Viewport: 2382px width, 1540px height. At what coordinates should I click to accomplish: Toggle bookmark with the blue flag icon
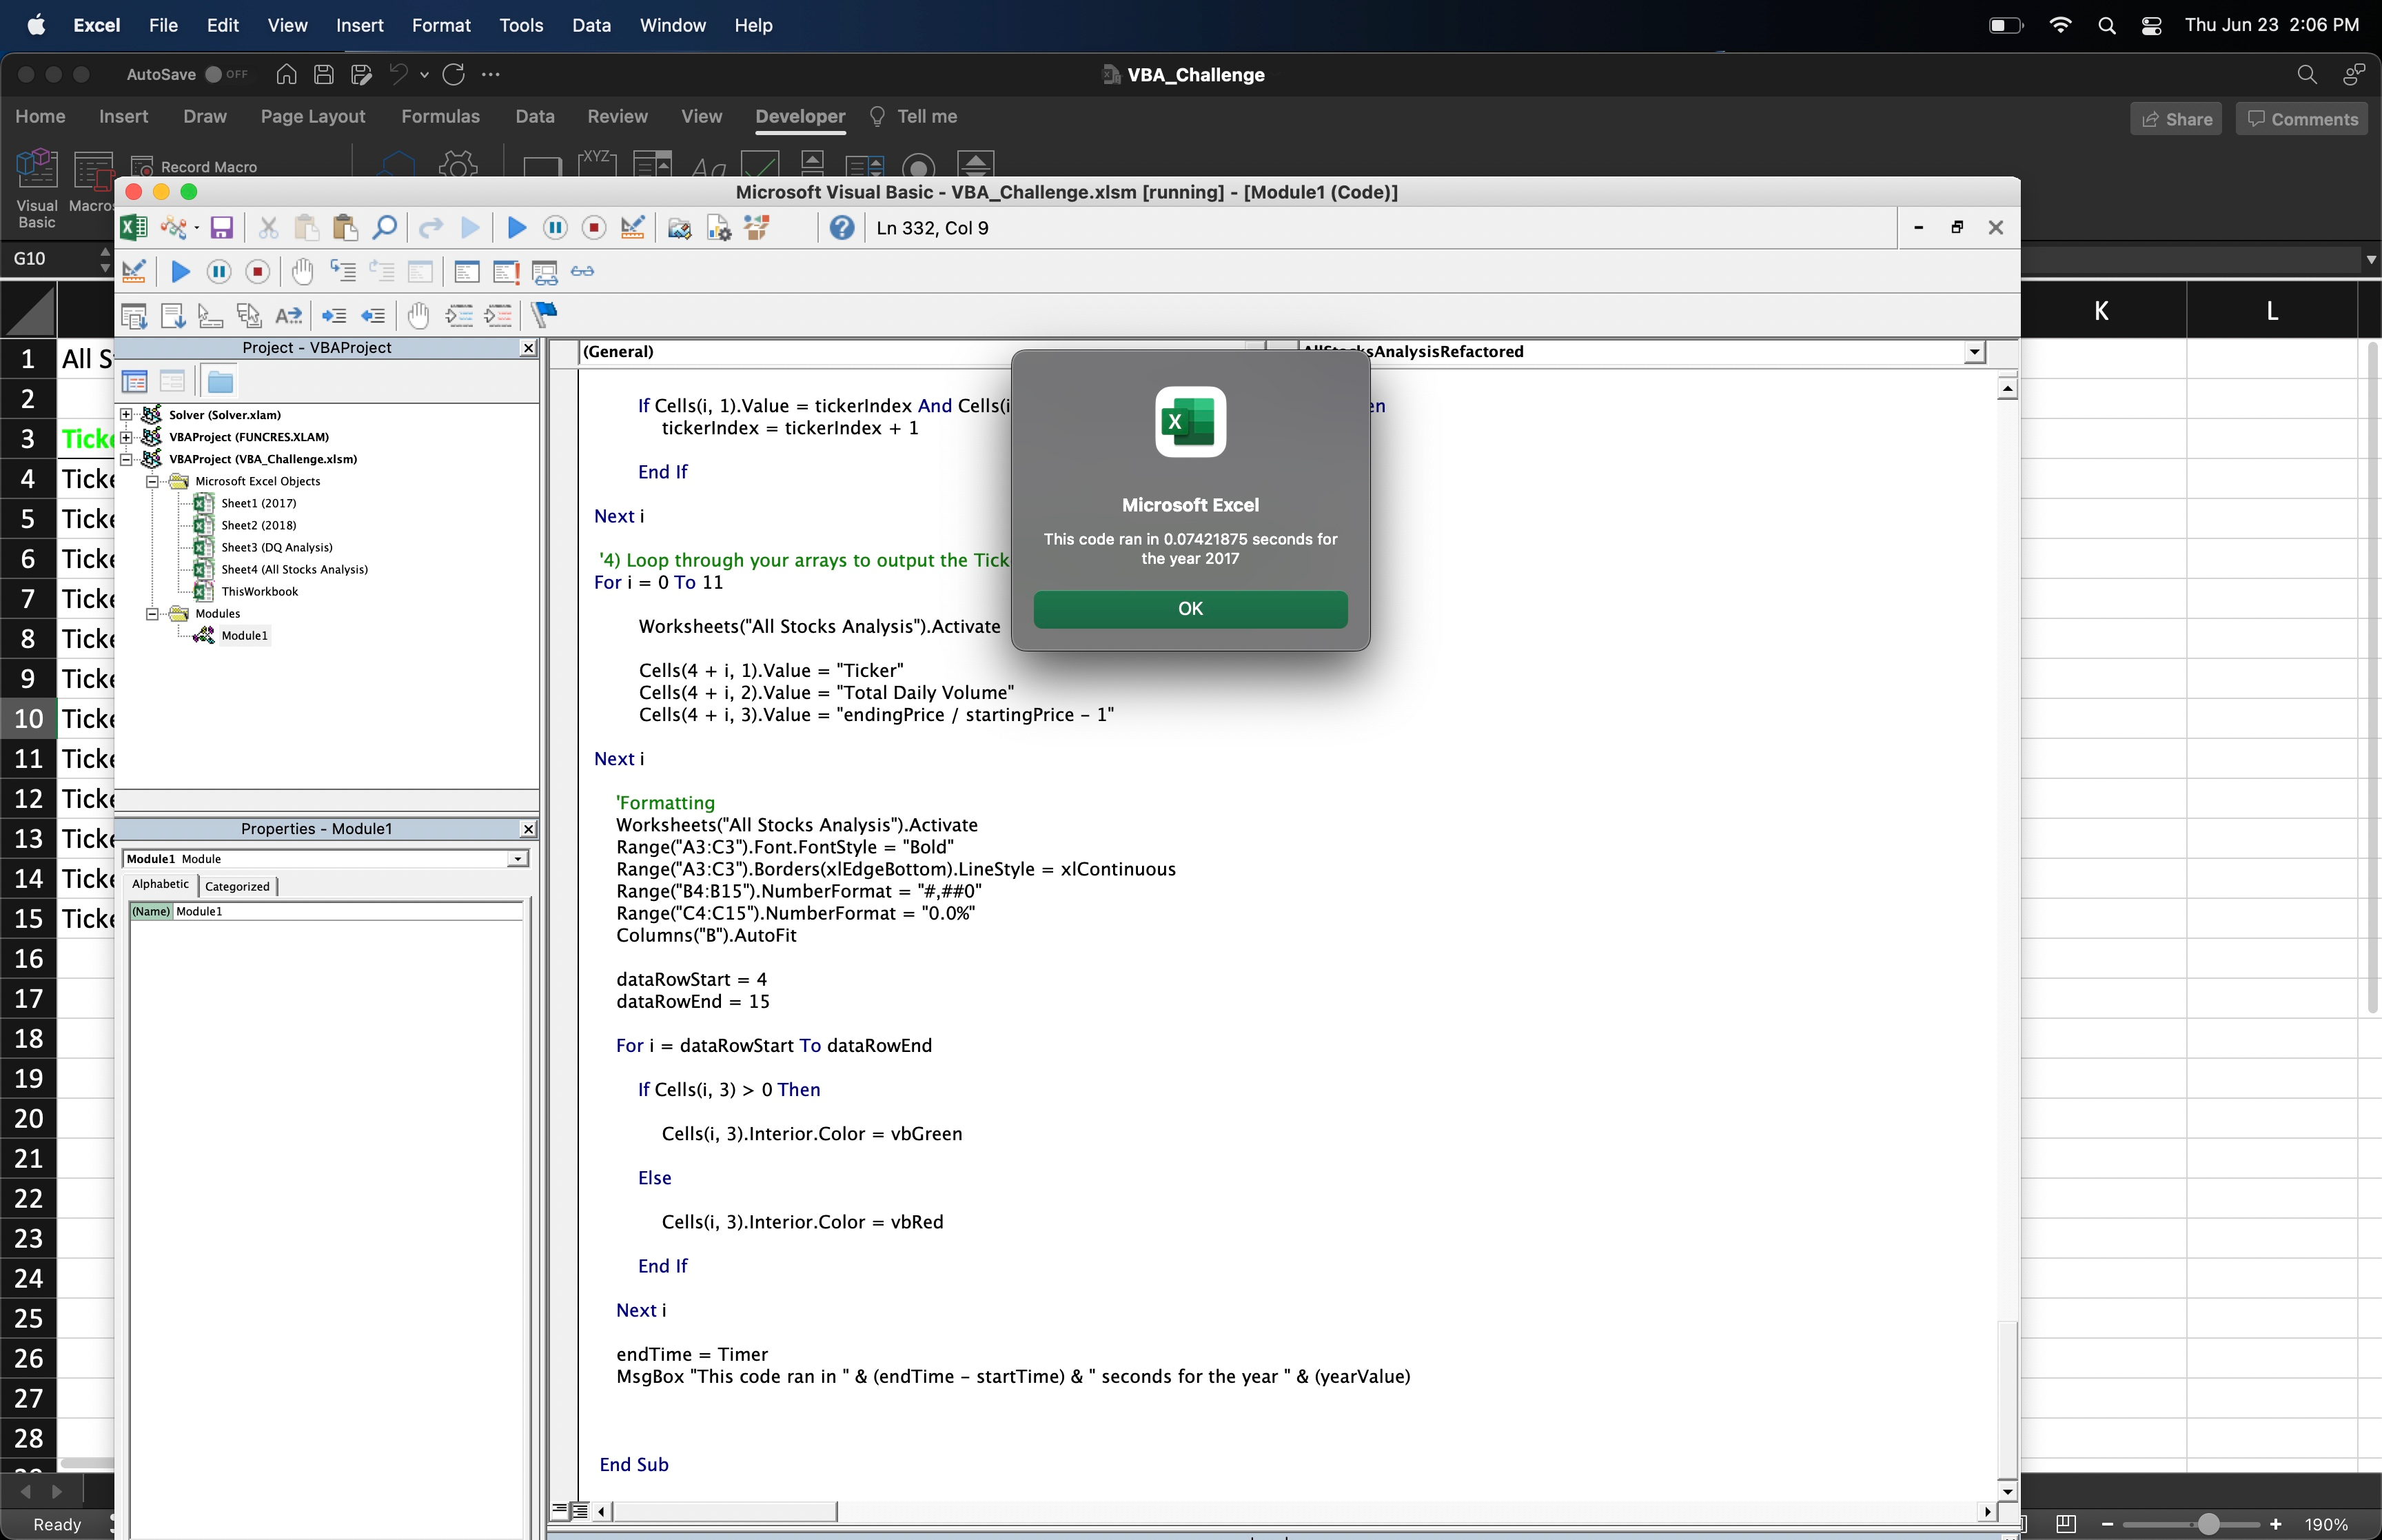pyautogui.click(x=544, y=315)
